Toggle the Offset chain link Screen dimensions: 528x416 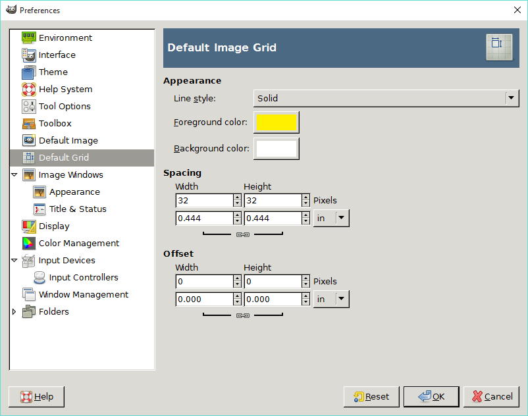(243, 316)
